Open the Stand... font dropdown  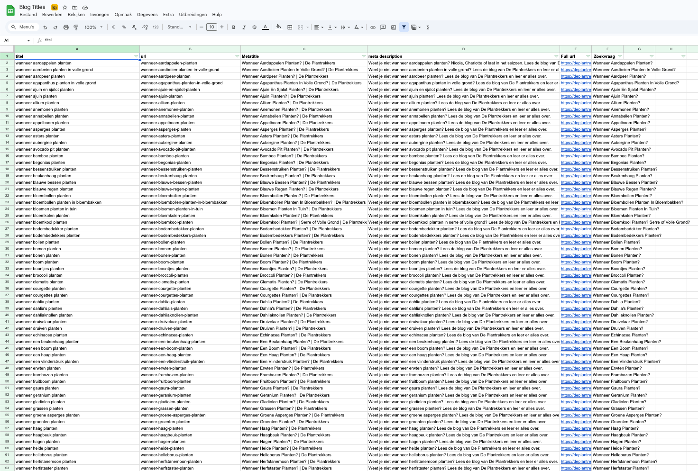coord(179,27)
